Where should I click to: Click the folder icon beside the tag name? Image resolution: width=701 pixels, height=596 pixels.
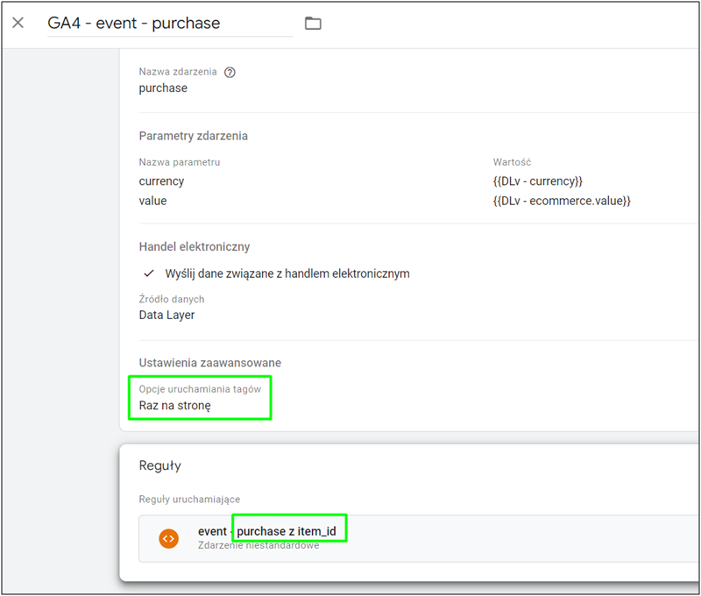coord(313,24)
